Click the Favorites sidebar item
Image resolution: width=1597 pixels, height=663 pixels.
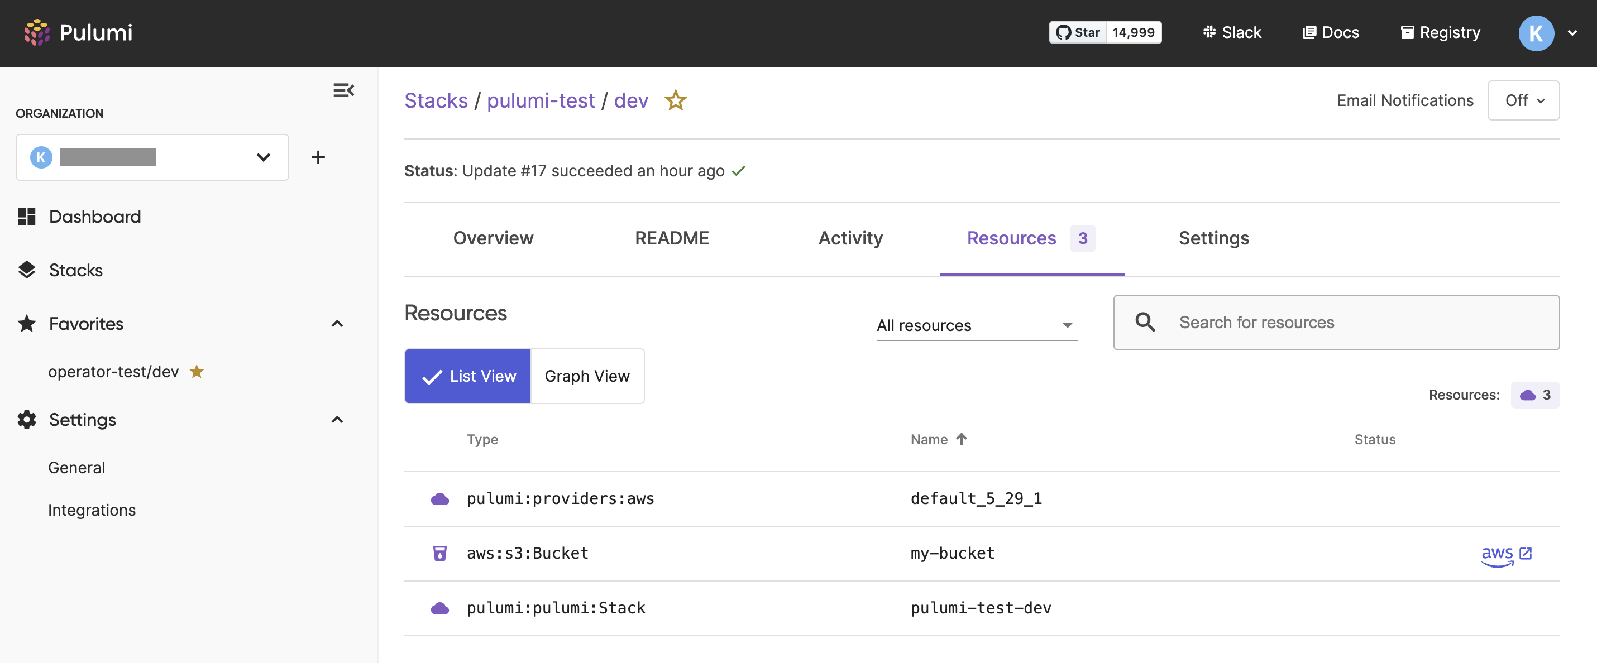pyautogui.click(x=71, y=324)
